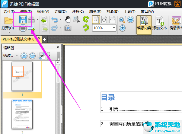Select page 2 thumbnail
This screenshot has height=134, width=182.
(x=22, y=115)
